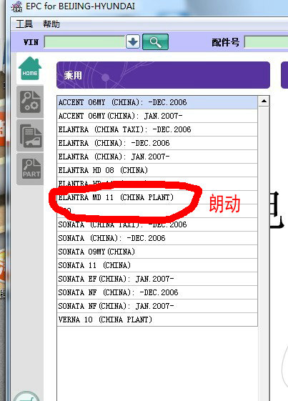Click the VIN input field

pos(84,42)
